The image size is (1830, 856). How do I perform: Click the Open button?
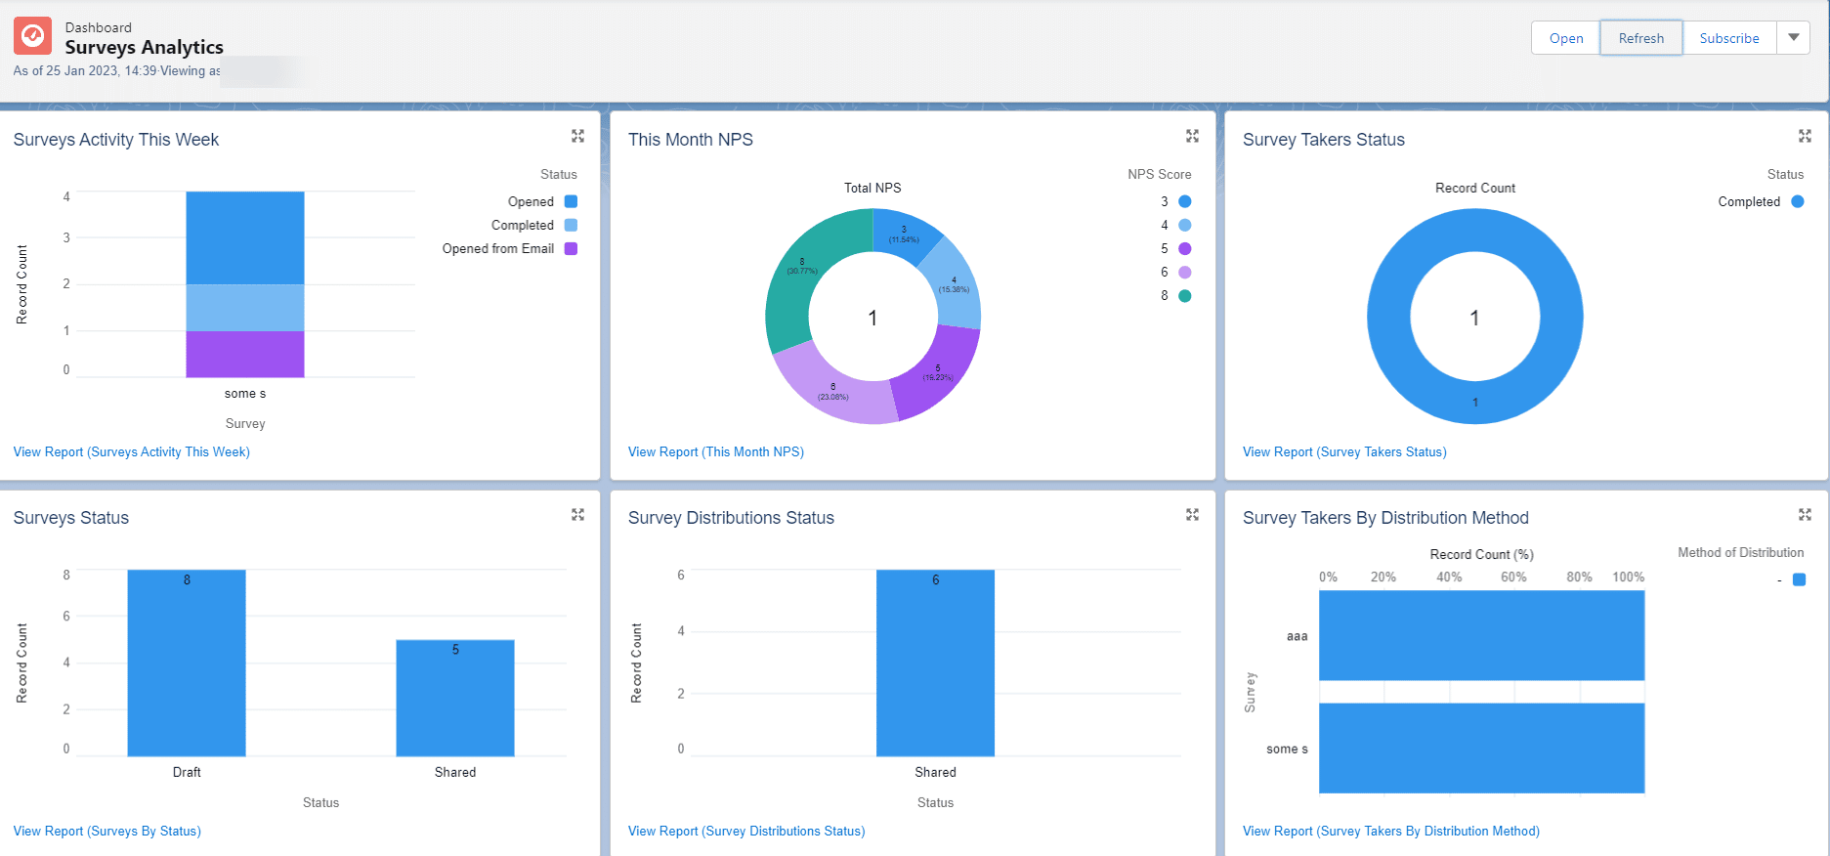coord(1565,38)
